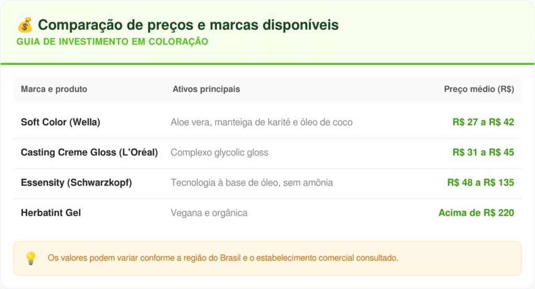The image size is (535, 289).
Task: Click the 'R$ 48 a R$ 135' price
Action: [x=481, y=183]
